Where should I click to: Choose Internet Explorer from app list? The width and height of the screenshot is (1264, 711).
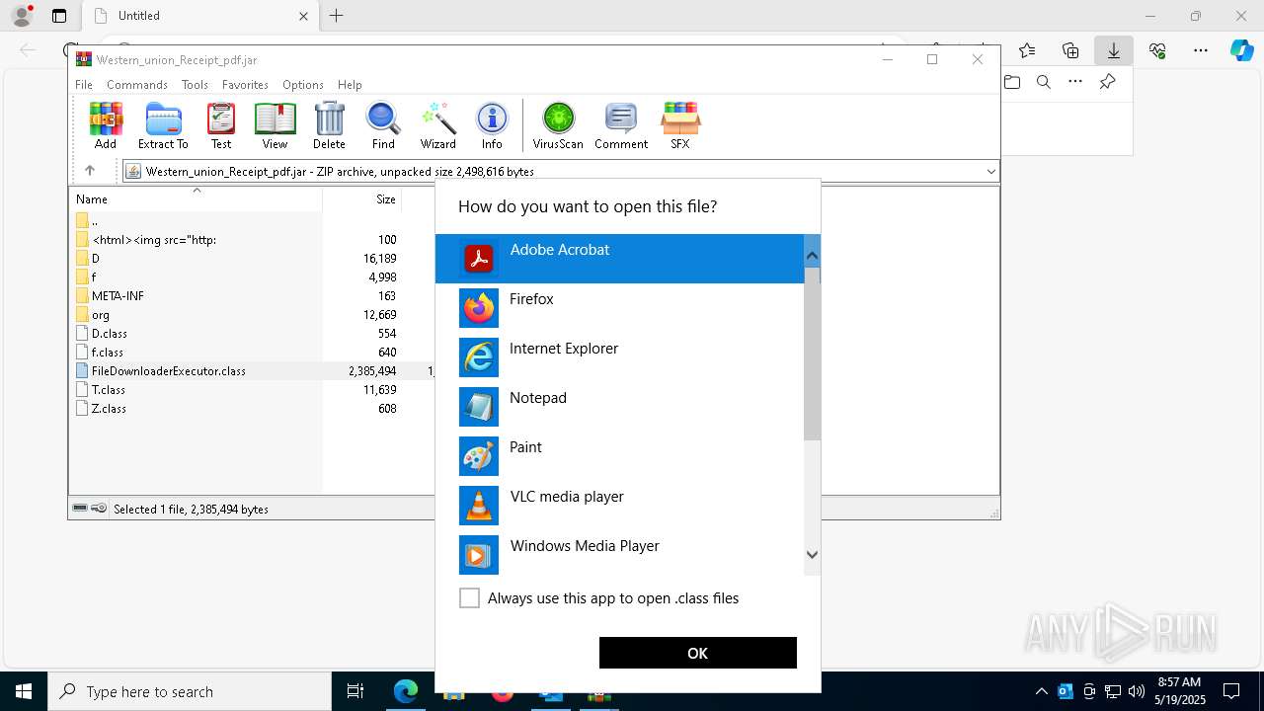pos(620,357)
